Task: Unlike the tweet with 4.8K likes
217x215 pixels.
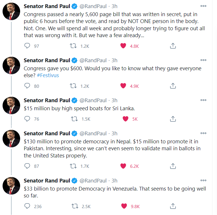Action: (x=123, y=46)
